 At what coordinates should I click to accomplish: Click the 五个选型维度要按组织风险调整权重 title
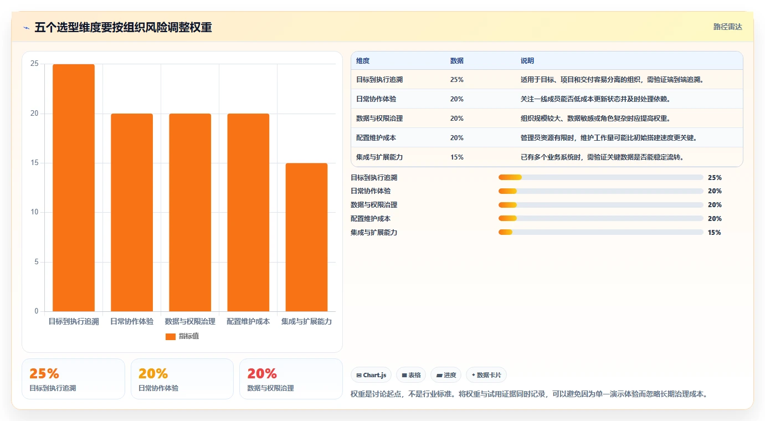point(123,28)
